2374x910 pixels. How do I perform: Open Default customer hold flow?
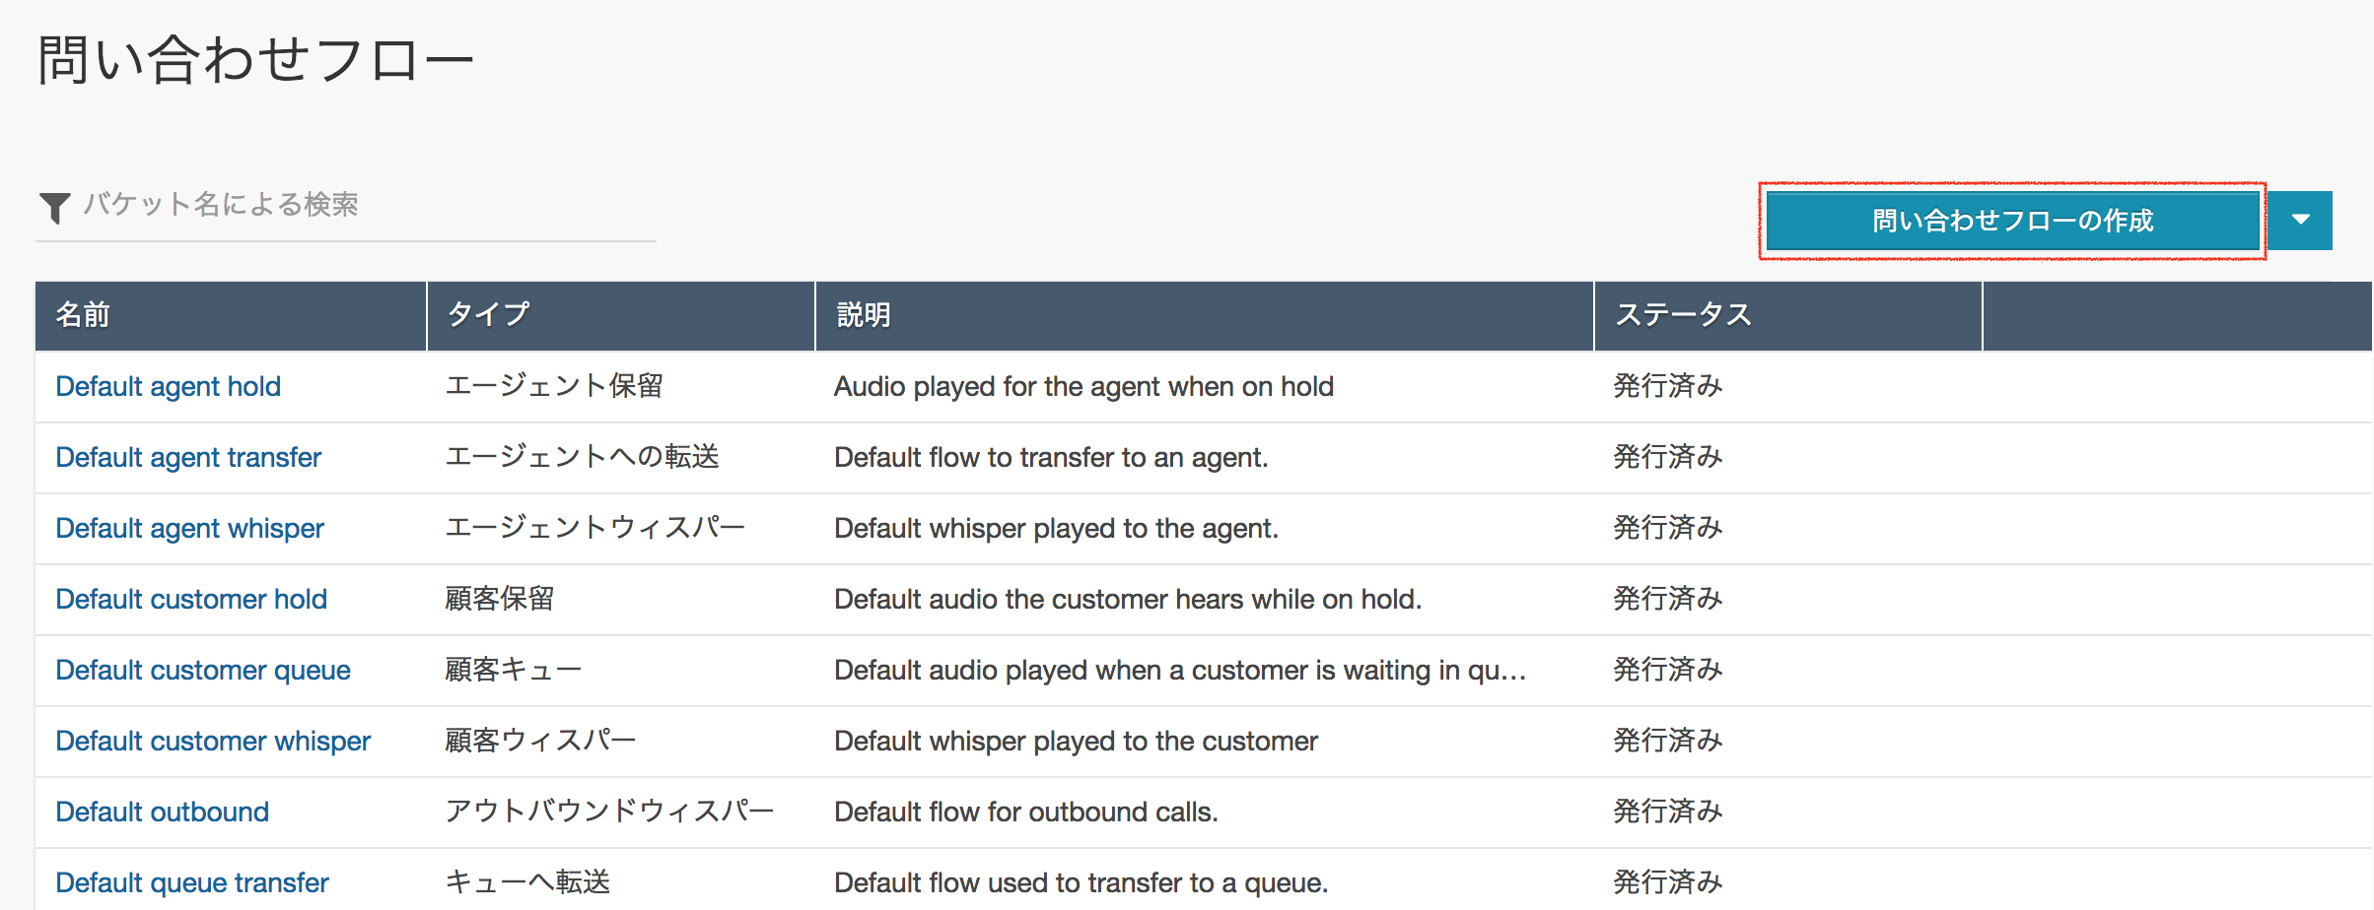coord(191,600)
